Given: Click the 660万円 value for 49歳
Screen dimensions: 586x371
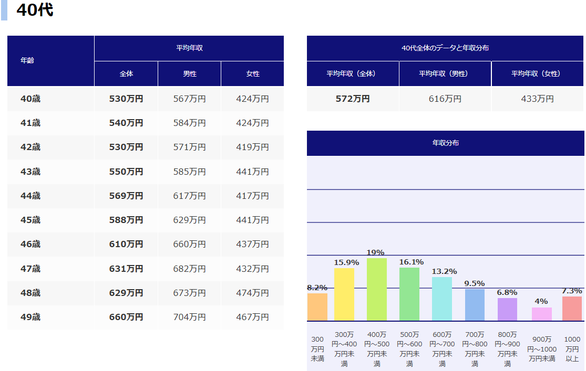Looking at the screenshot, I should pyautogui.click(x=126, y=317).
